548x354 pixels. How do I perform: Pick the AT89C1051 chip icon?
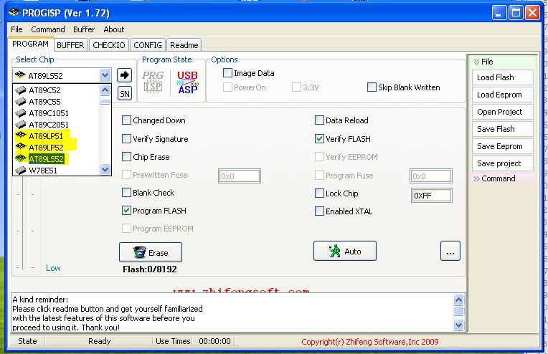21,113
